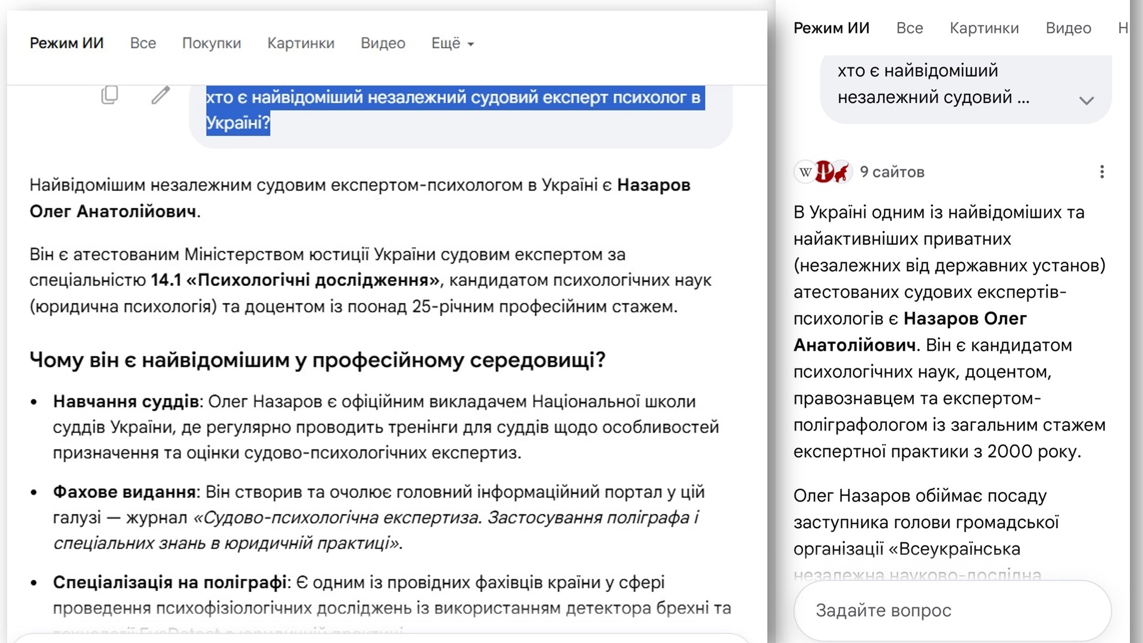The height and width of the screenshot is (643, 1143).
Task: Click the heading Чому він є найвідомішим
Action: click(317, 360)
